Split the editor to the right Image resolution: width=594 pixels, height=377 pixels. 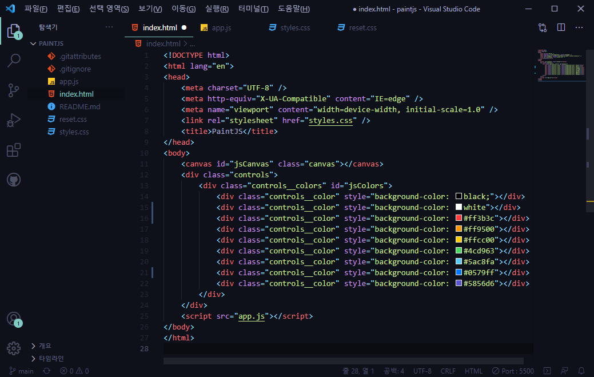click(x=561, y=27)
